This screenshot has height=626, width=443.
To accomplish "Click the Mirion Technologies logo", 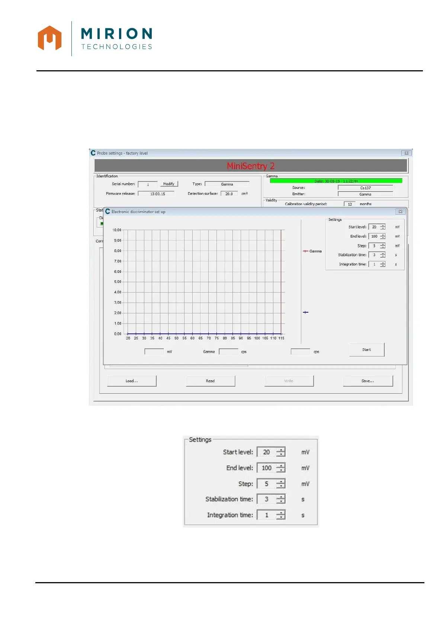I will [95, 38].
